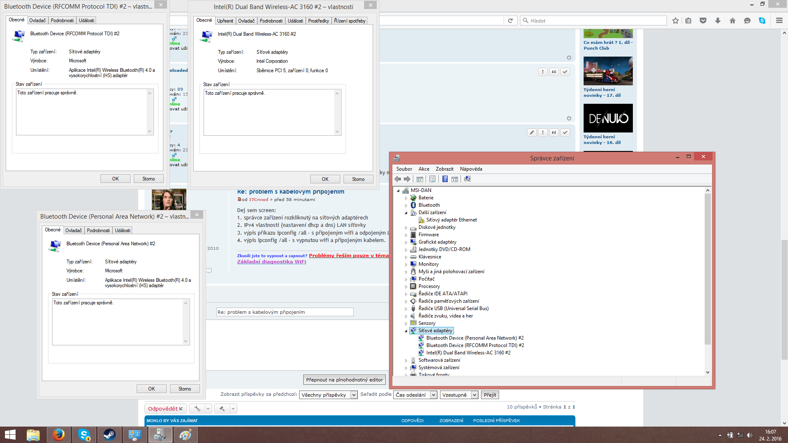Open the Vzestupně sort order dropdown
Screen dimensions: 788x443
pos(459,395)
